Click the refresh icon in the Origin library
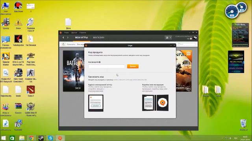Screen dimensions: 252x141 point(63,44)
